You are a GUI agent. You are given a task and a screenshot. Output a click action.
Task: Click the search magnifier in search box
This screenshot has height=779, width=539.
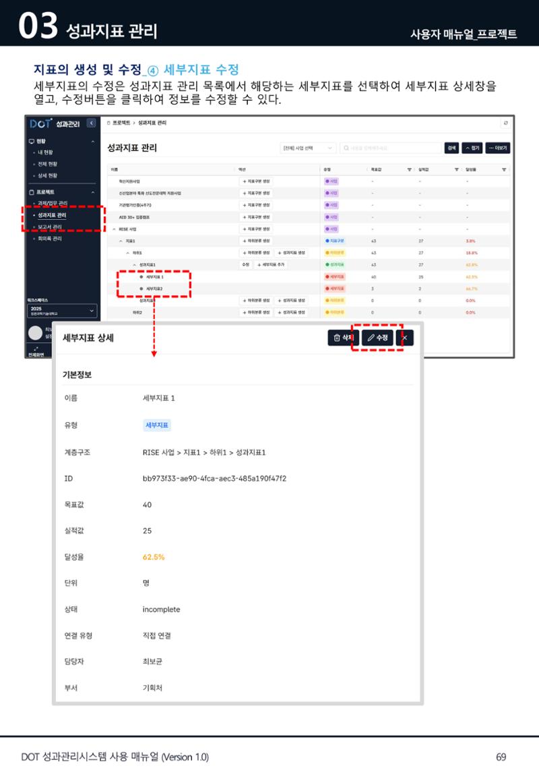pyautogui.click(x=346, y=148)
